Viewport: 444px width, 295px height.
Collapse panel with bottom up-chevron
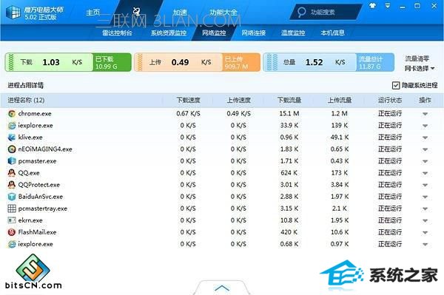tap(222, 288)
